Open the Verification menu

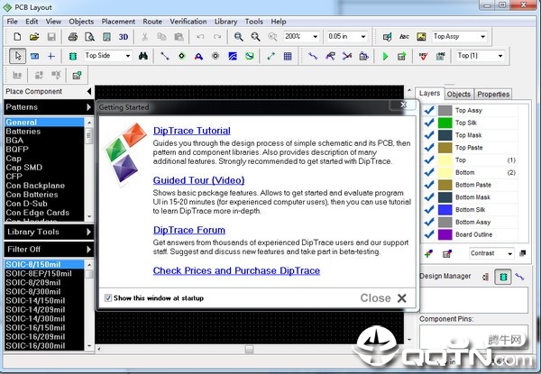(188, 22)
